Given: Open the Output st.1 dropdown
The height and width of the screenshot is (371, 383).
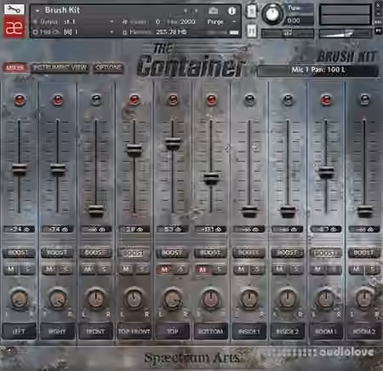Looking at the screenshot, I should tap(111, 21).
